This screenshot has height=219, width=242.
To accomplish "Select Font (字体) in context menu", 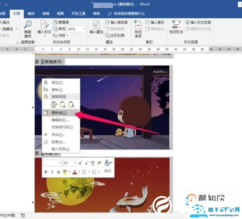I will [x=61, y=135].
